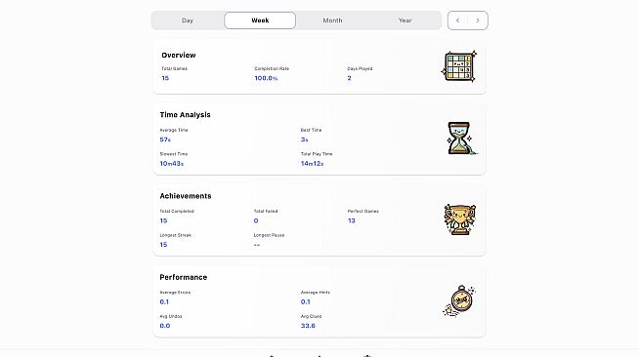
Task: Click the hourglass icon in Time Analysis
Action: (x=461, y=139)
